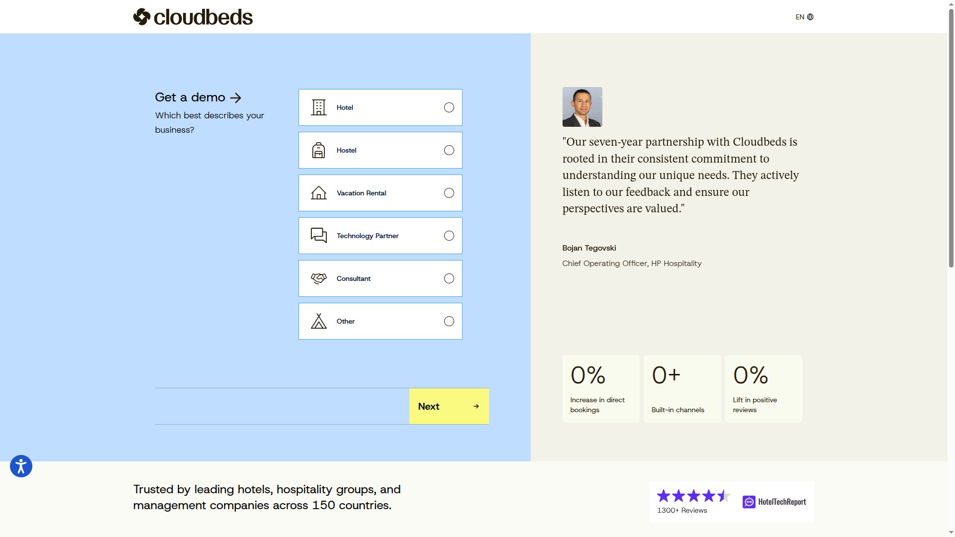The height and width of the screenshot is (537, 955).
Task: Click the Other tent icon
Action: [318, 321]
